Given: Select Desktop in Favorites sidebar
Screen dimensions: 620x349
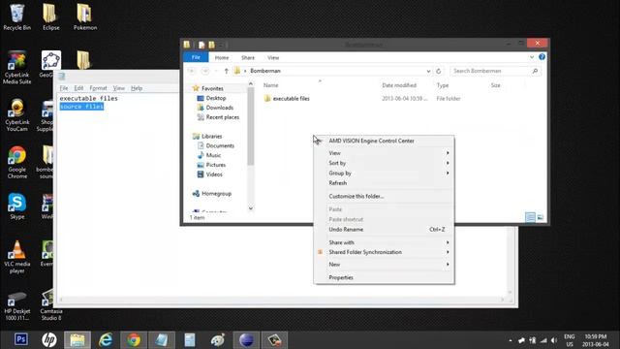Looking at the screenshot, I should tap(211, 98).
